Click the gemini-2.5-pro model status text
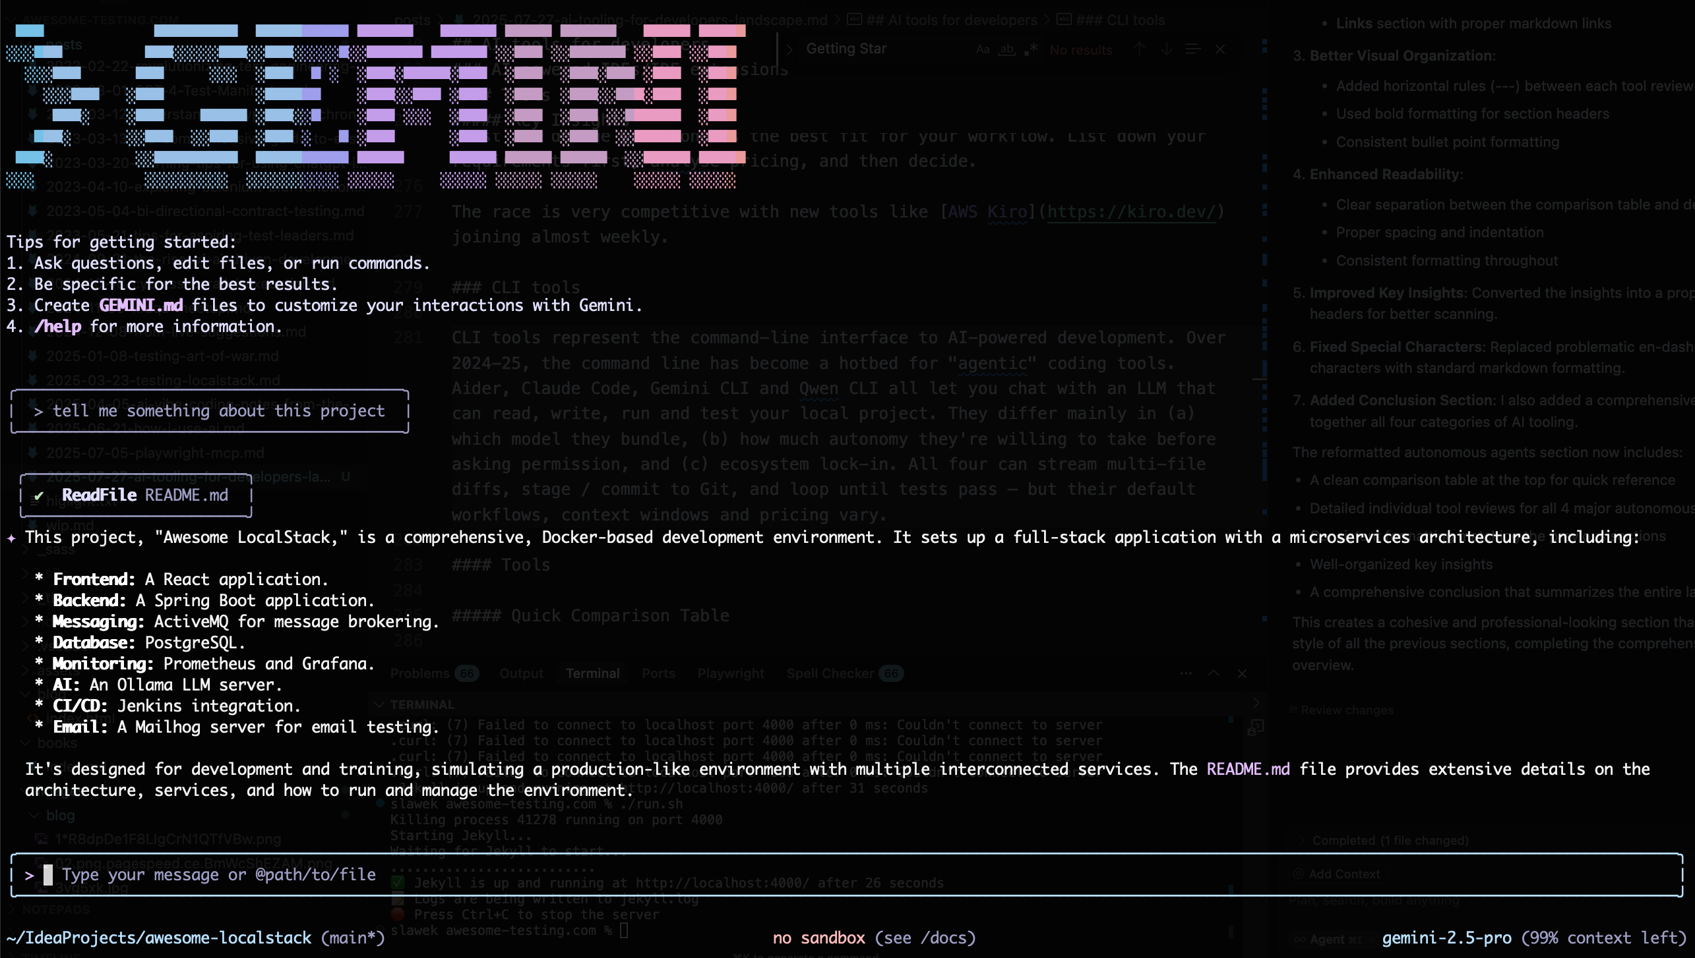The width and height of the screenshot is (1695, 958). pos(1446,938)
